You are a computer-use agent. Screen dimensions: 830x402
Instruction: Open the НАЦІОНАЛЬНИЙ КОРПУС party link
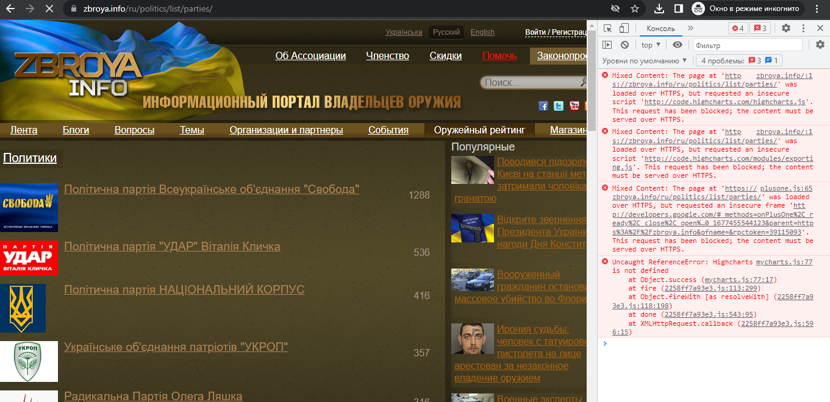click(x=184, y=290)
